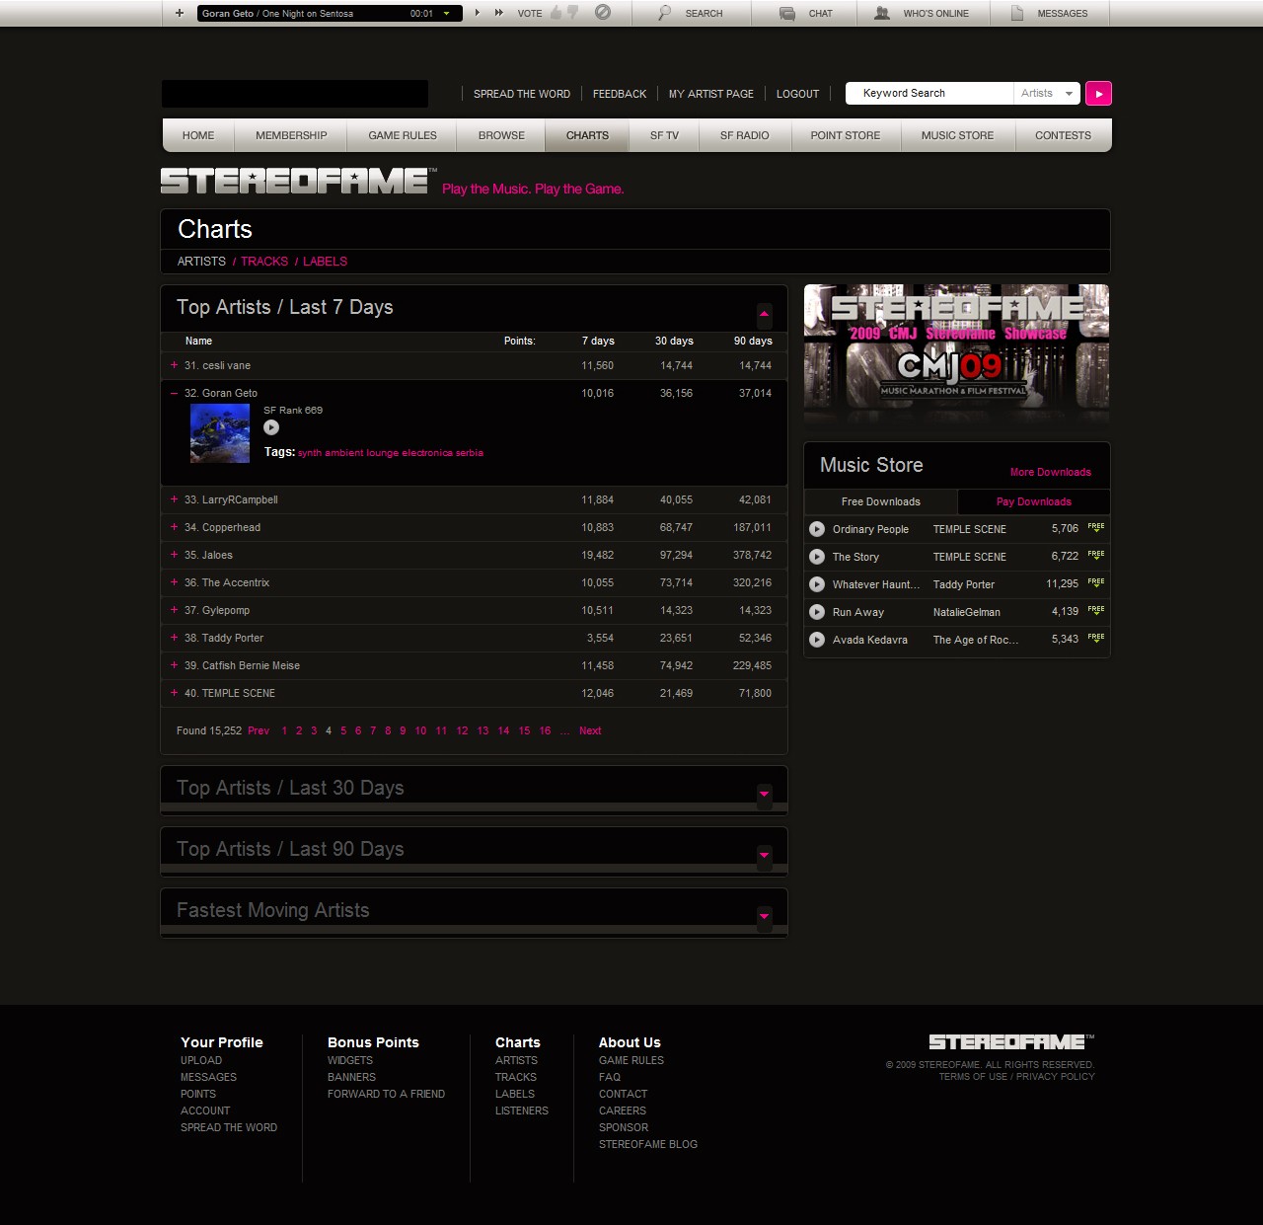Expand Fastest Moving Artists panel
The height and width of the screenshot is (1225, 1263).
[x=764, y=916]
